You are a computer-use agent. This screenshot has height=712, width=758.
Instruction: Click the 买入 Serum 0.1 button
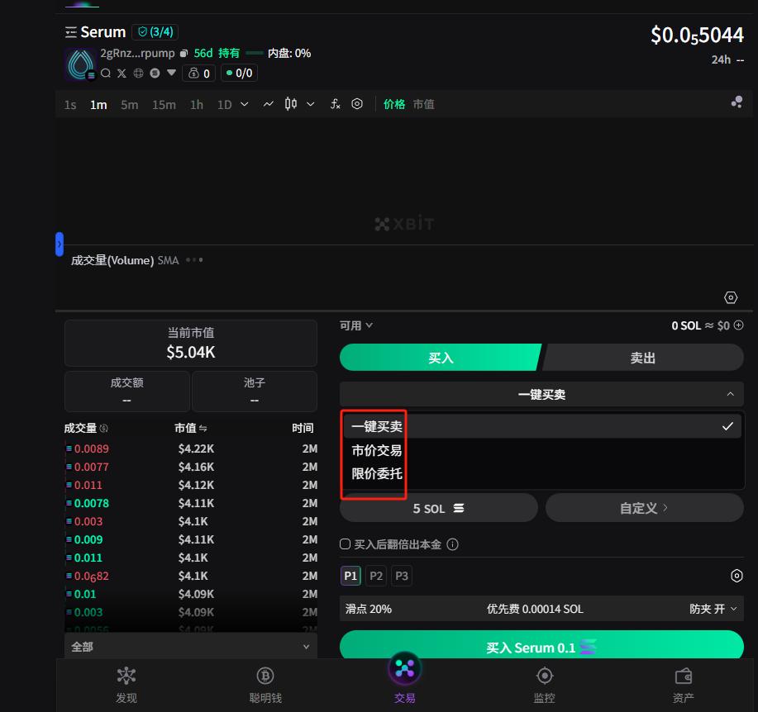(x=541, y=647)
